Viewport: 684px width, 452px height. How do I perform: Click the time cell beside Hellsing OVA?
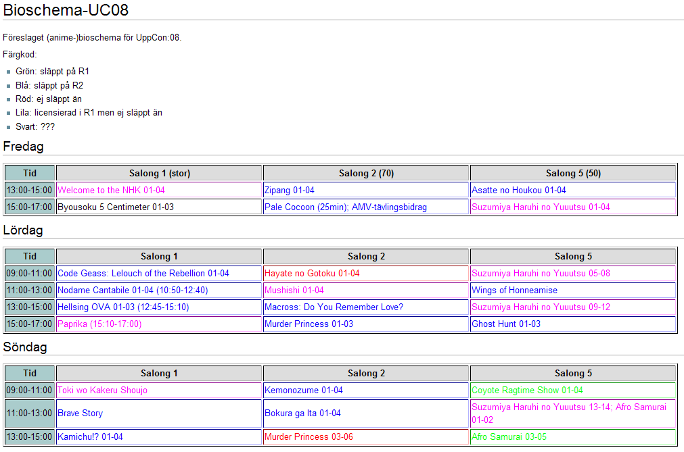pyautogui.click(x=30, y=307)
